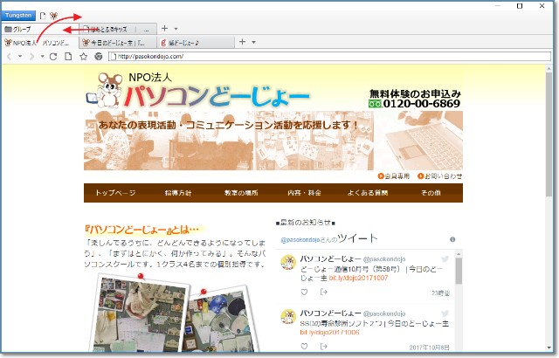Open トップページ in site navigation

(x=115, y=192)
